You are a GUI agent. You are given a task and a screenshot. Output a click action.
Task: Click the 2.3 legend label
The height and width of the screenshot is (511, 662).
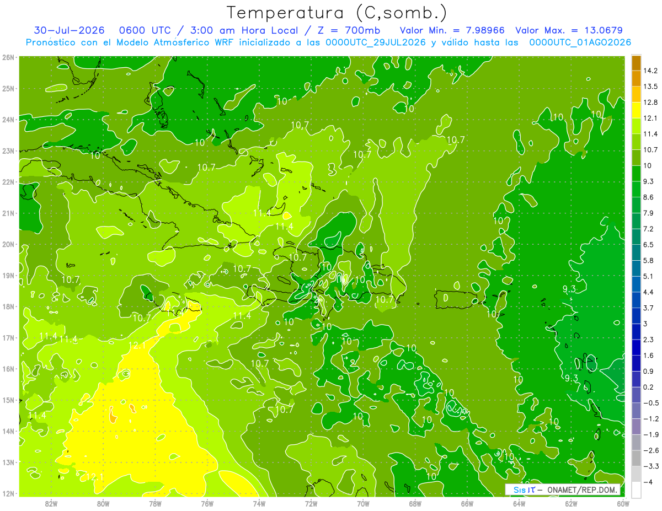click(x=648, y=340)
